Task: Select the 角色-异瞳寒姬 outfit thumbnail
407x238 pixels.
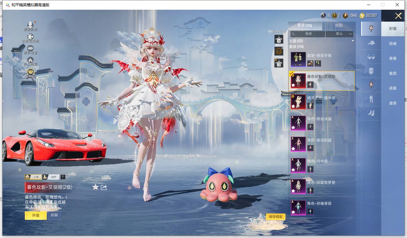Action: pos(298,208)
